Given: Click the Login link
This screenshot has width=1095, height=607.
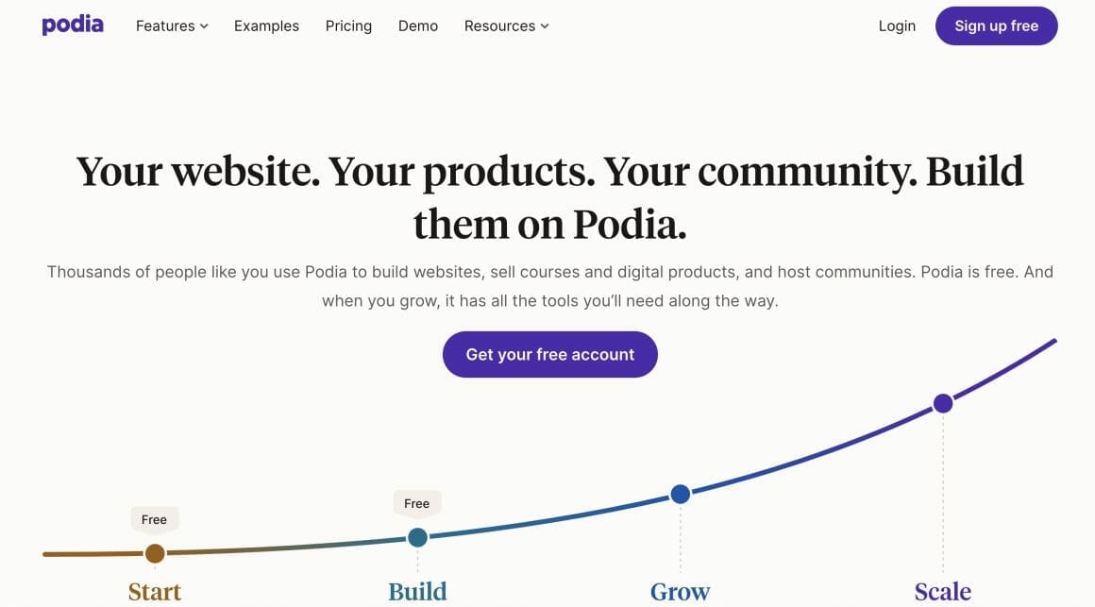Looking at the screenshot, I should pyautogui.click(x=897, y=25).
